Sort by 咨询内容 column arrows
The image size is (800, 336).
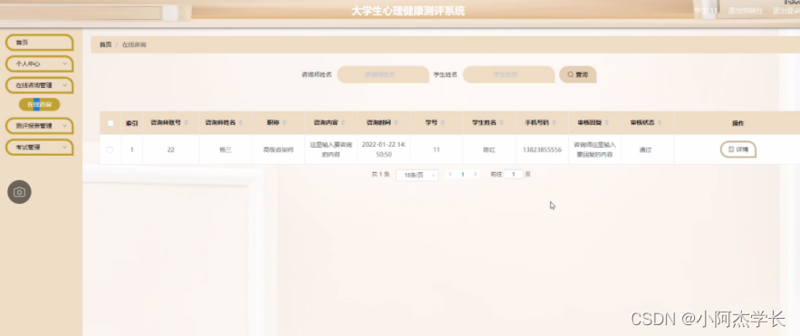click(342, 123)
